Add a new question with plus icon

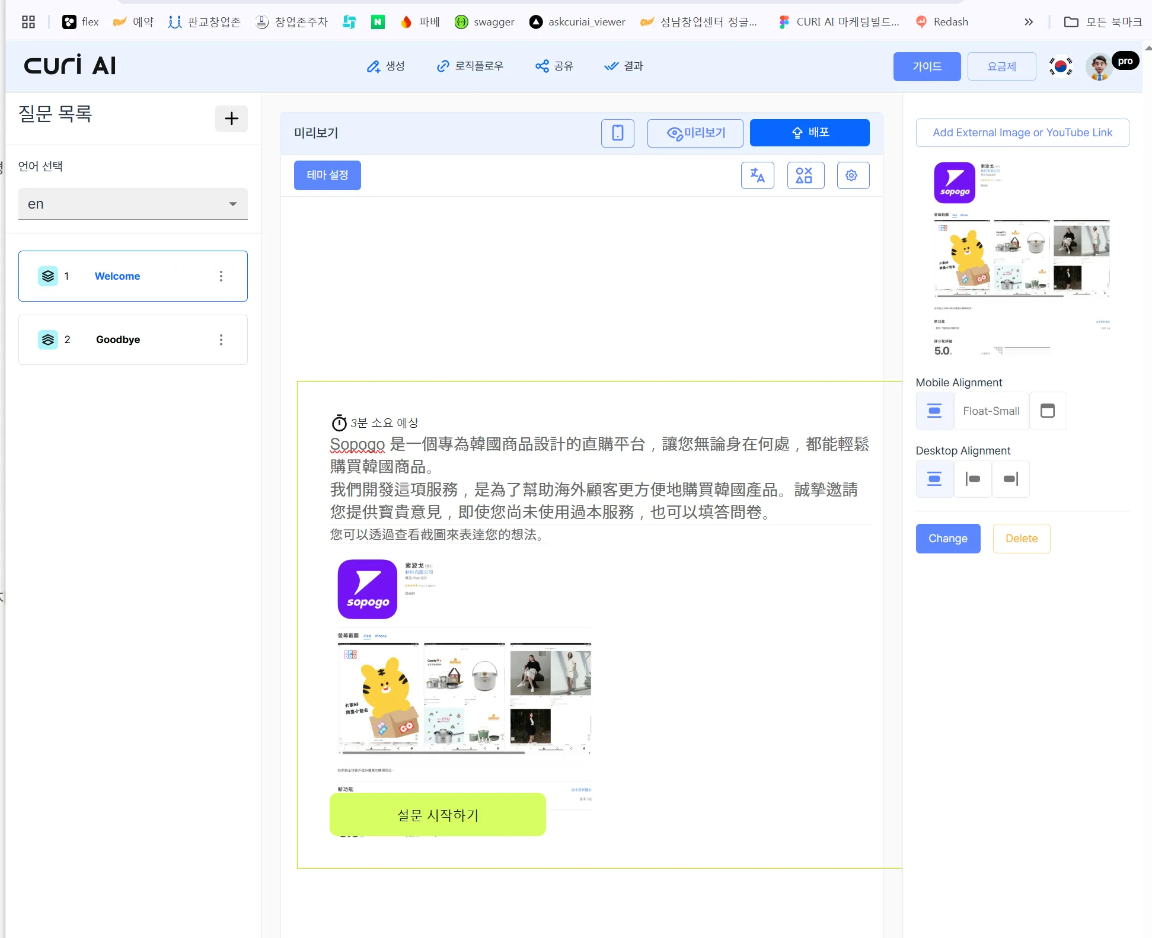(x=231, y=119)
